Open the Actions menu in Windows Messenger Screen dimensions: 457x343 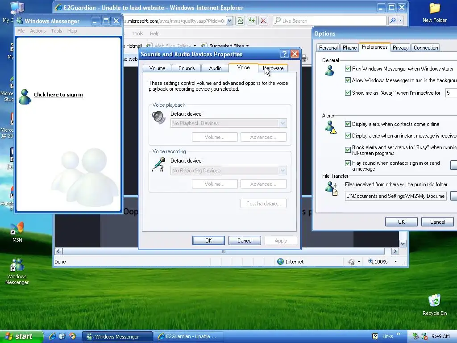(x=38, y=31)
